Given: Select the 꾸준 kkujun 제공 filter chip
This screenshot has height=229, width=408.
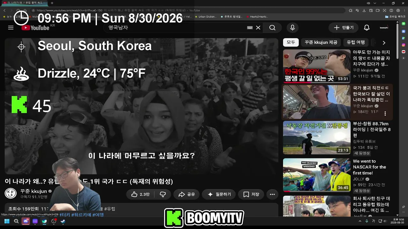Looking at the screenshot, I should [x=321, y=42].
